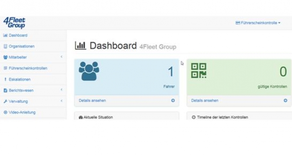Open the Führerscheinkontrolle dropdown at top right
The width and height of the screenshot is (292, 155).
(x=258, y=23)
